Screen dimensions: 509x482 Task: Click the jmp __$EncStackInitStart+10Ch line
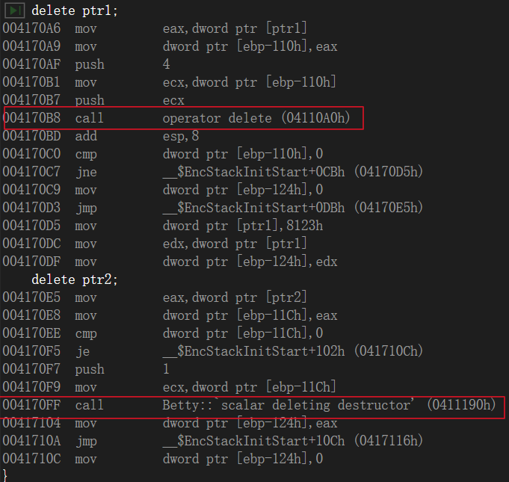tap(212, 441)
